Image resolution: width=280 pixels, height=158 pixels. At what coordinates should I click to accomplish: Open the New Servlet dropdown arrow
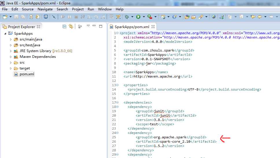point(180,17)
